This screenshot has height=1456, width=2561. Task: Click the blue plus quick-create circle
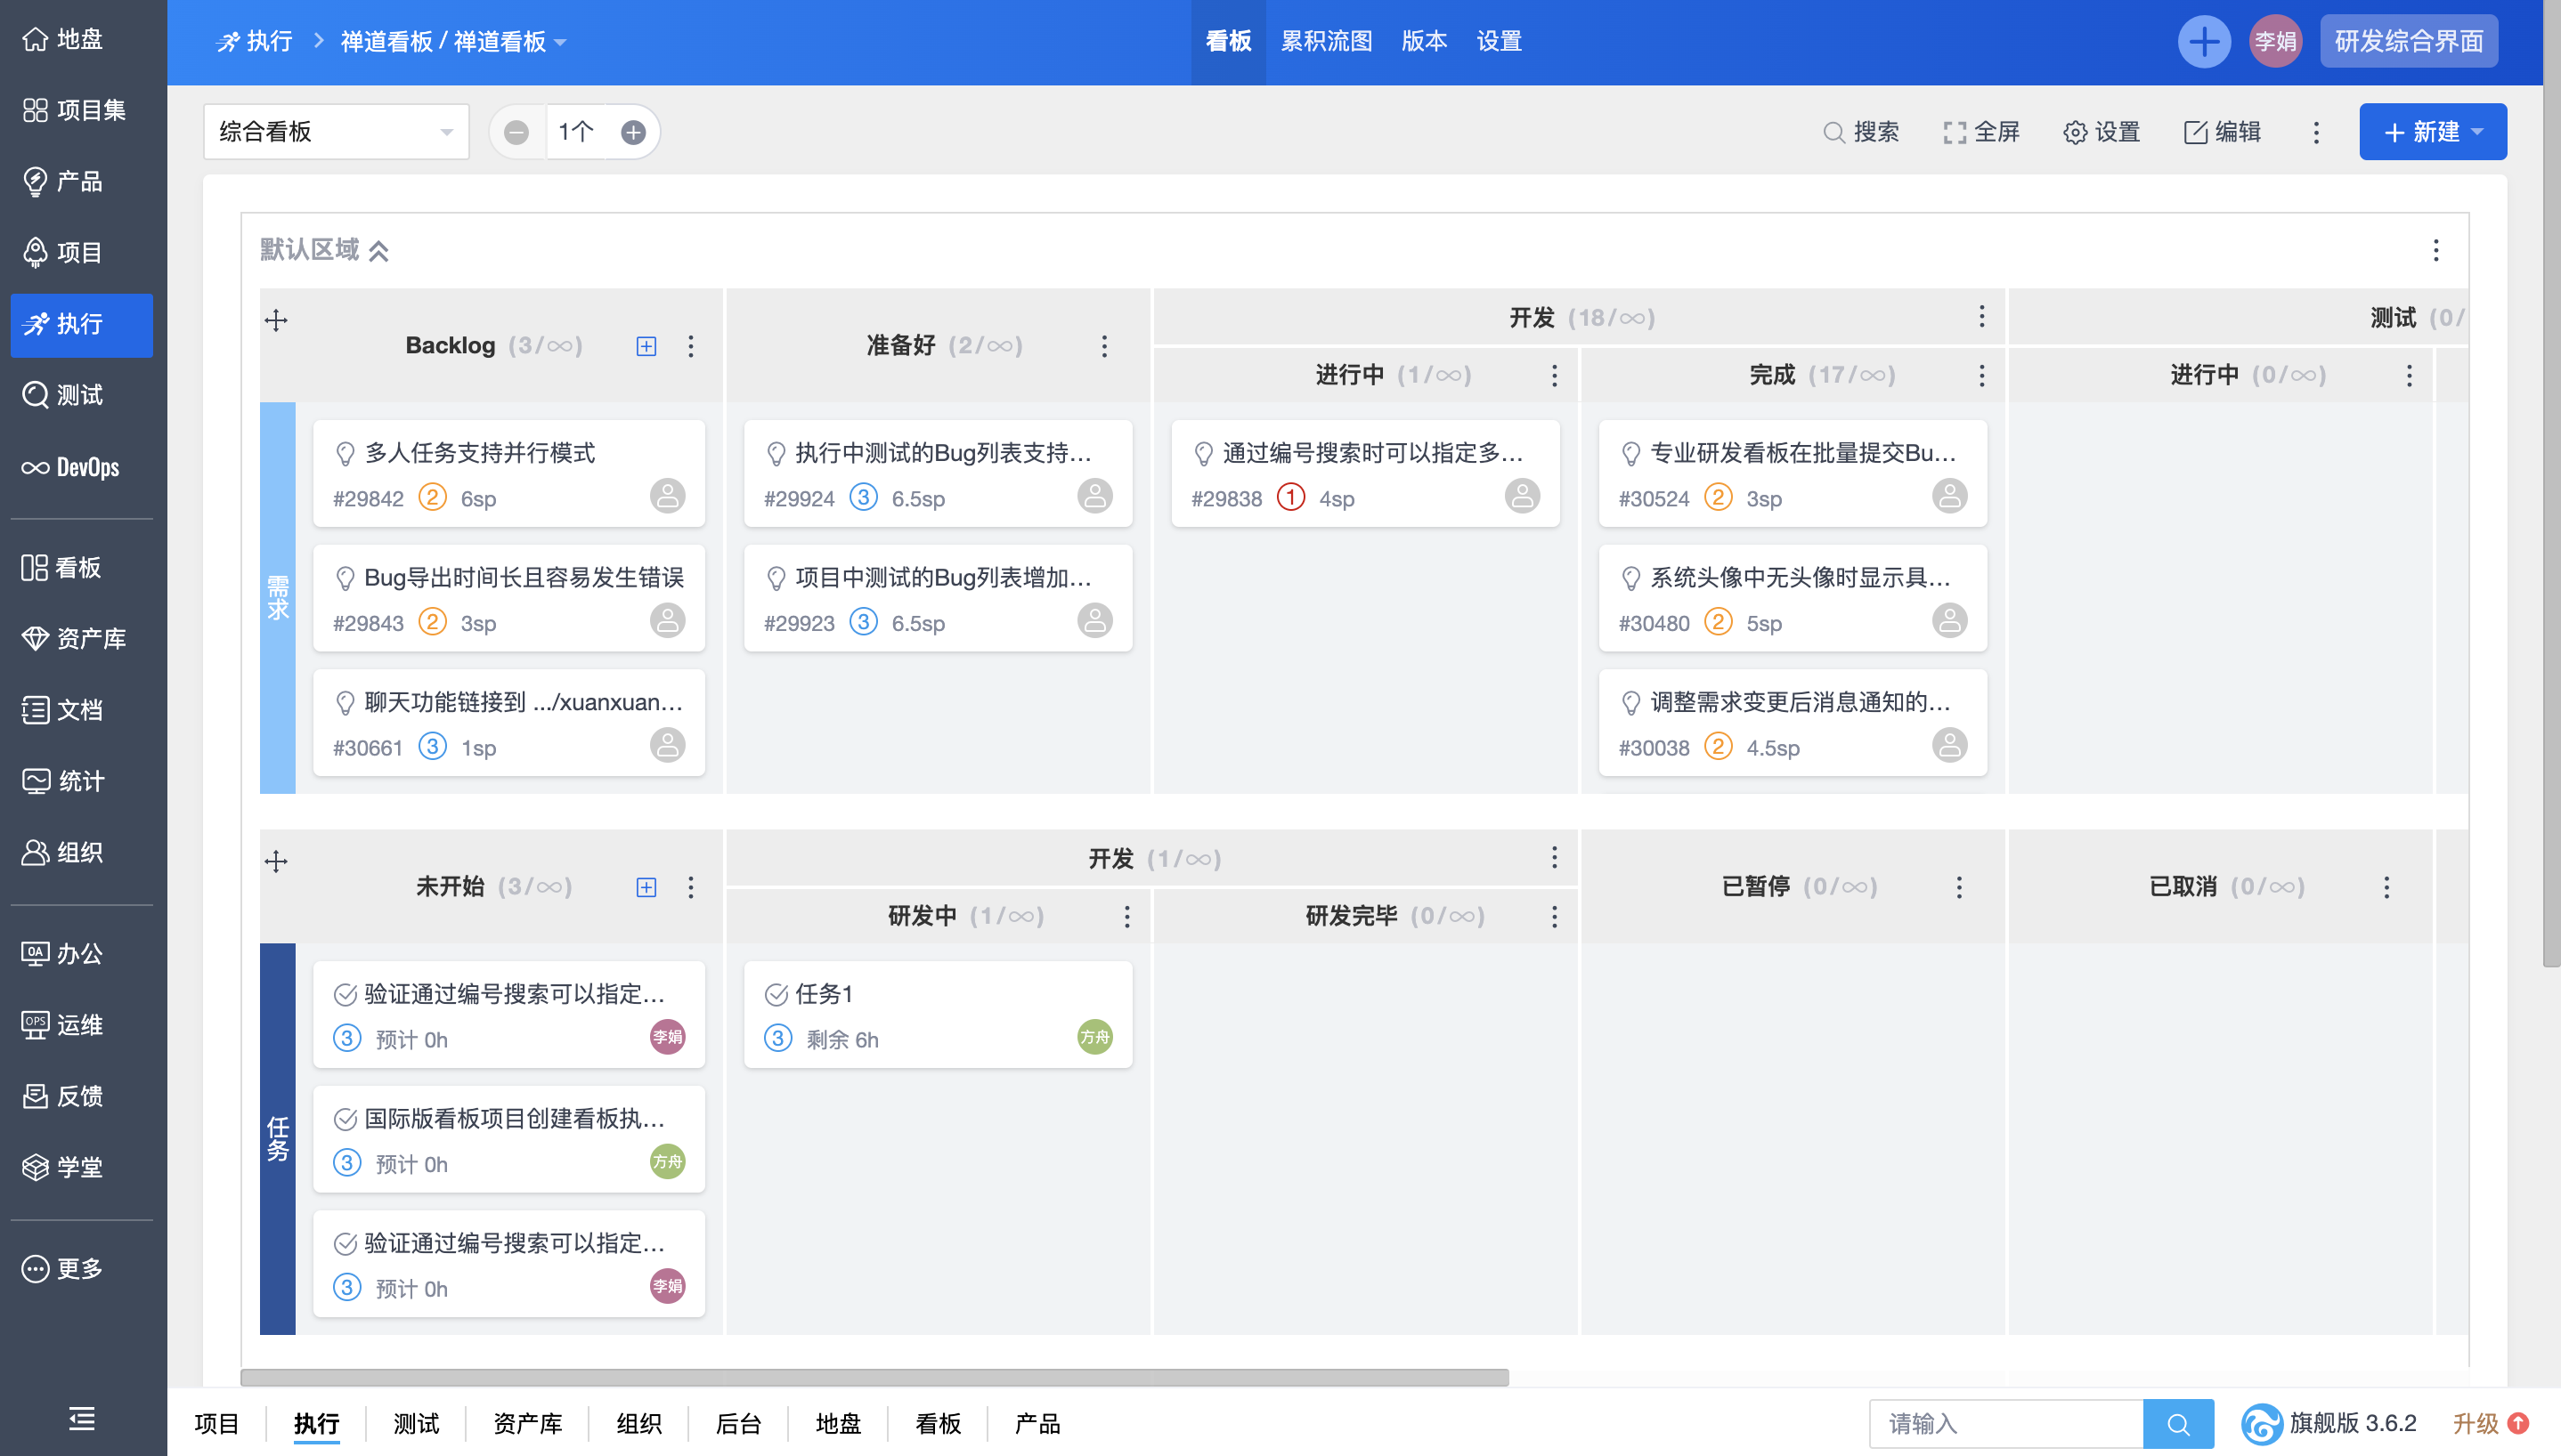(2204, 42)
